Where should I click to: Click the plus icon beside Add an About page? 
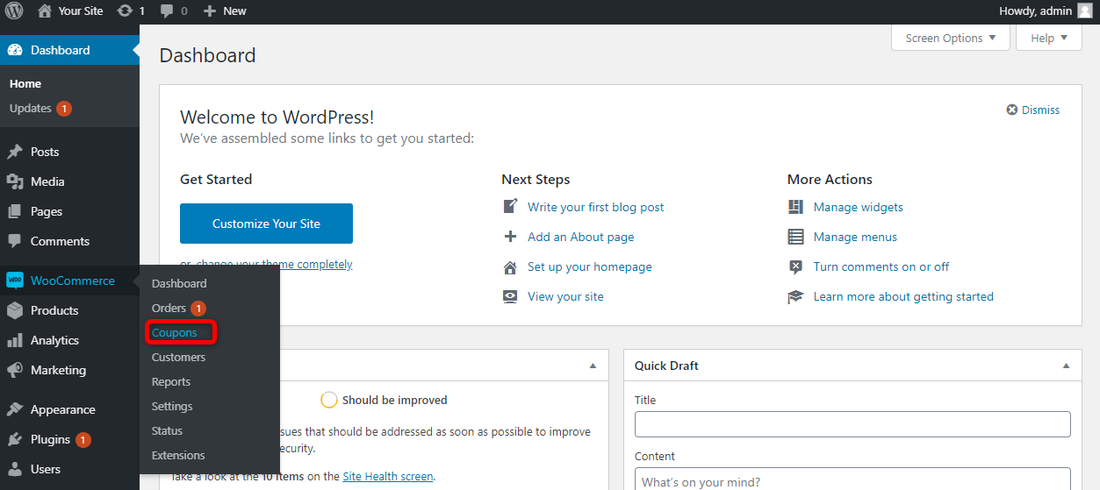click(x=510, y=237)
